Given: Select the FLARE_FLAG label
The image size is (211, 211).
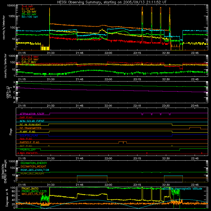Looking at the screenshot, I should click(x=27, y=132).
